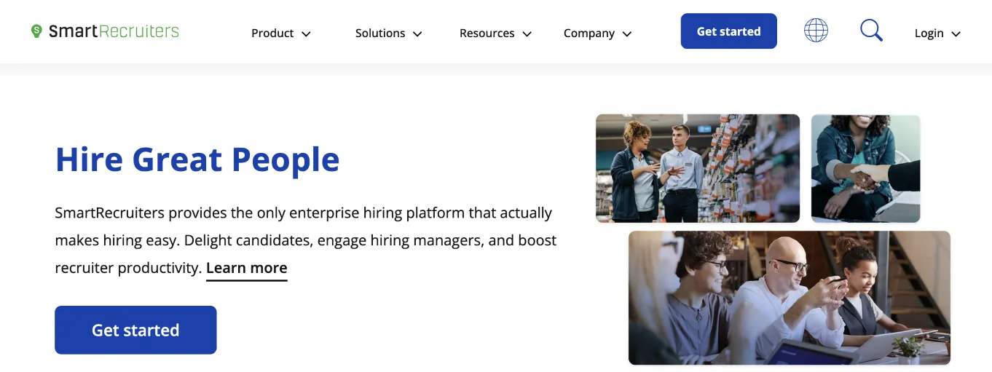Open the Company menu
The height and width of the screenshot is (372, 992).
click(597, 33)
